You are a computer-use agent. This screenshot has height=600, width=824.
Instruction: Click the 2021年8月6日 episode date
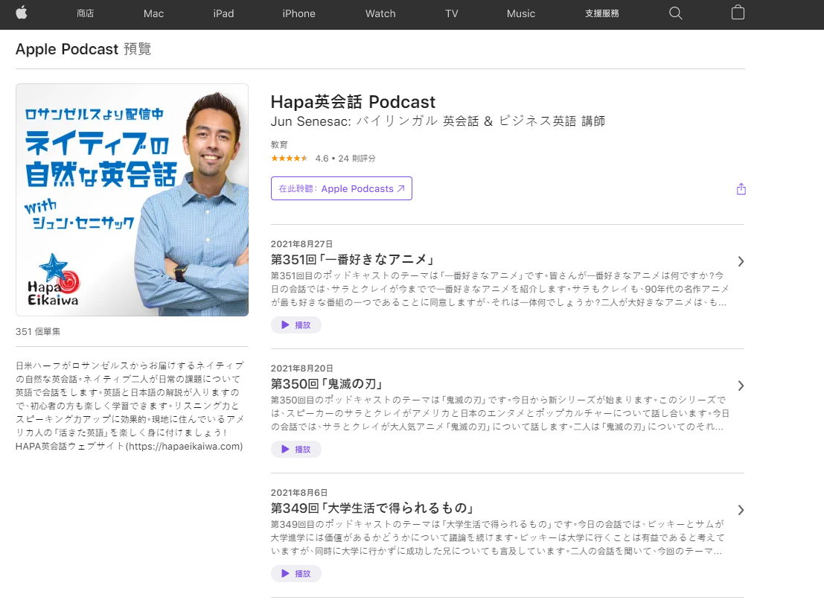click(x=299, y=492)
